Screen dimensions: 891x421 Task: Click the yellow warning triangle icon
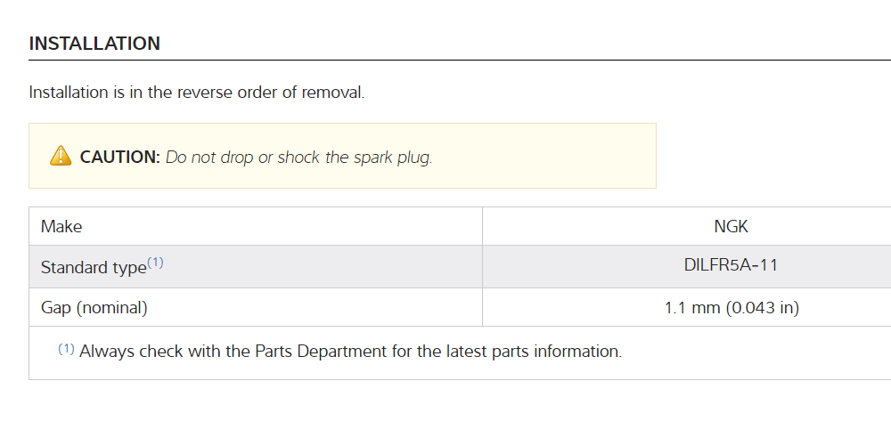60,156
